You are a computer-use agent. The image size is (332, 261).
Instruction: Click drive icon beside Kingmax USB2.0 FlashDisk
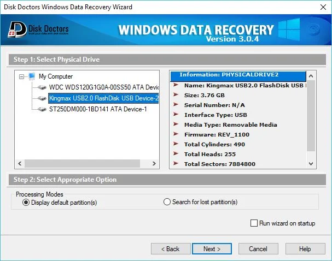[x=42, y=98]
